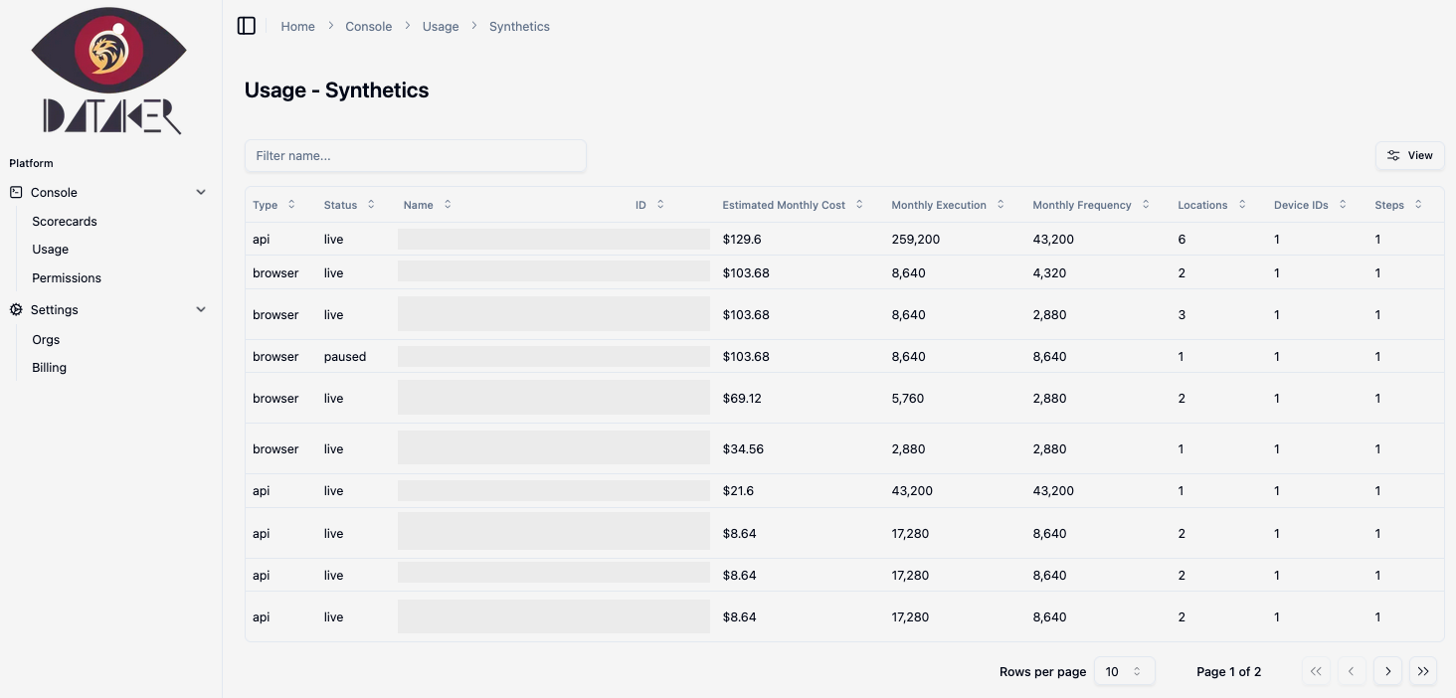Click the Settings gear icon in the sidebar
1456x698 pixels.
[14, 309]
